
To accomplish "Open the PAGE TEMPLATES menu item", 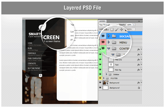I will coord(34,58).
